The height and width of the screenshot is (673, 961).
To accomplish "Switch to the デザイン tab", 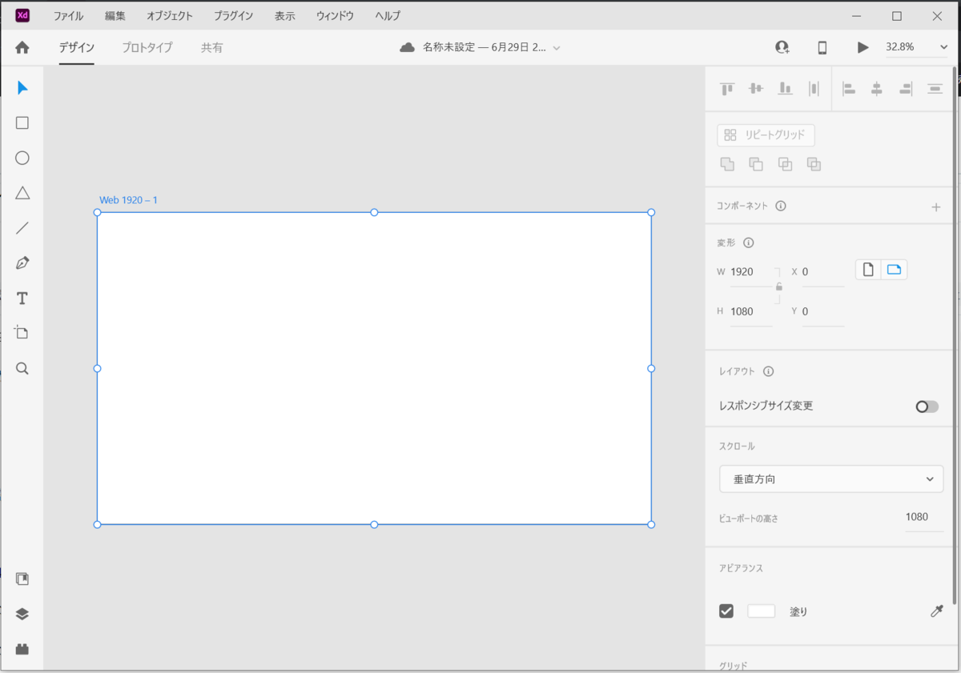I will (77, 47).
